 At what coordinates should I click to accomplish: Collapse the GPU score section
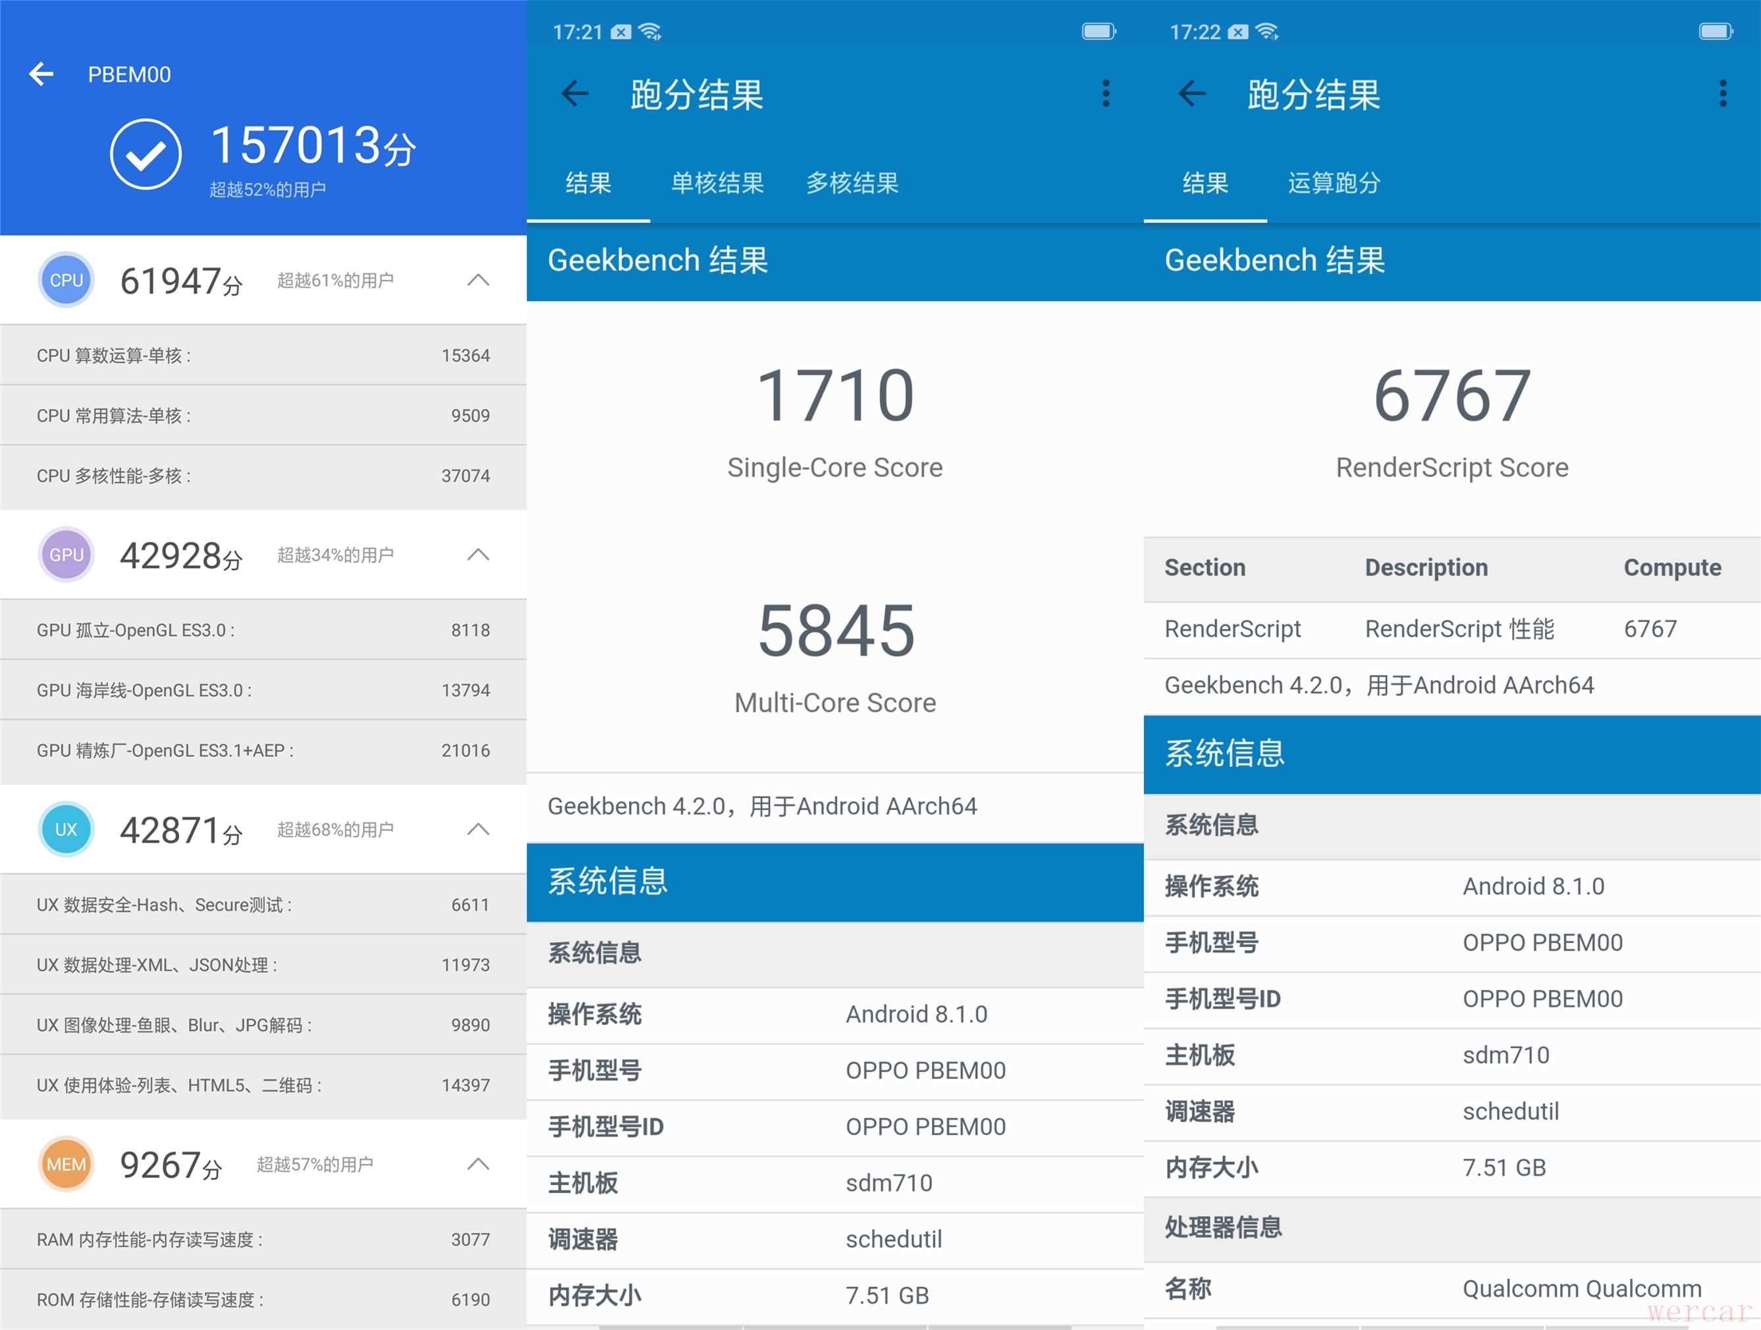(x=477, y=555)
